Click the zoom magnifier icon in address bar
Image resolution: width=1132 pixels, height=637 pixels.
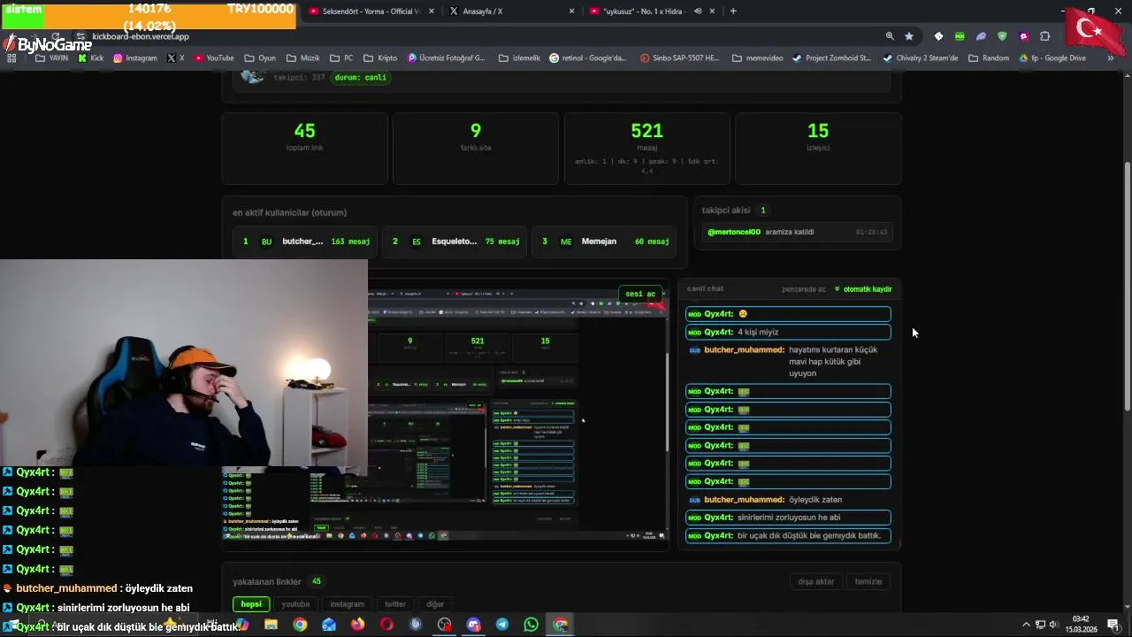point(890,36)
